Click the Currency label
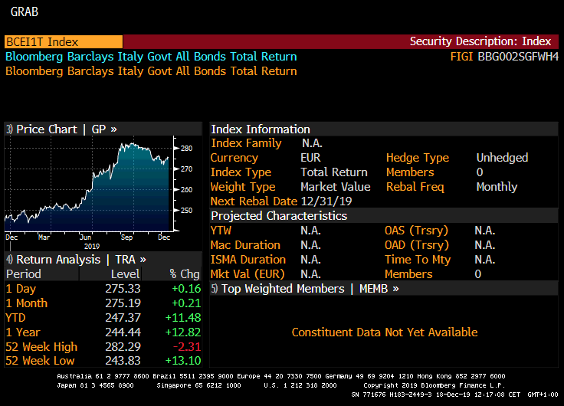 (x=234, y=158)
